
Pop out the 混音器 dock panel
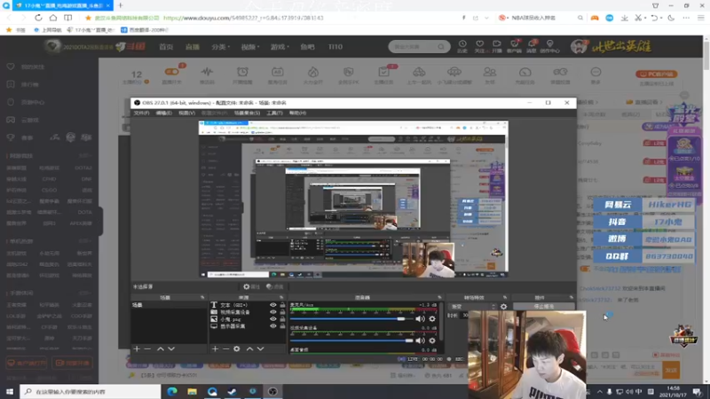click(439, 297)
